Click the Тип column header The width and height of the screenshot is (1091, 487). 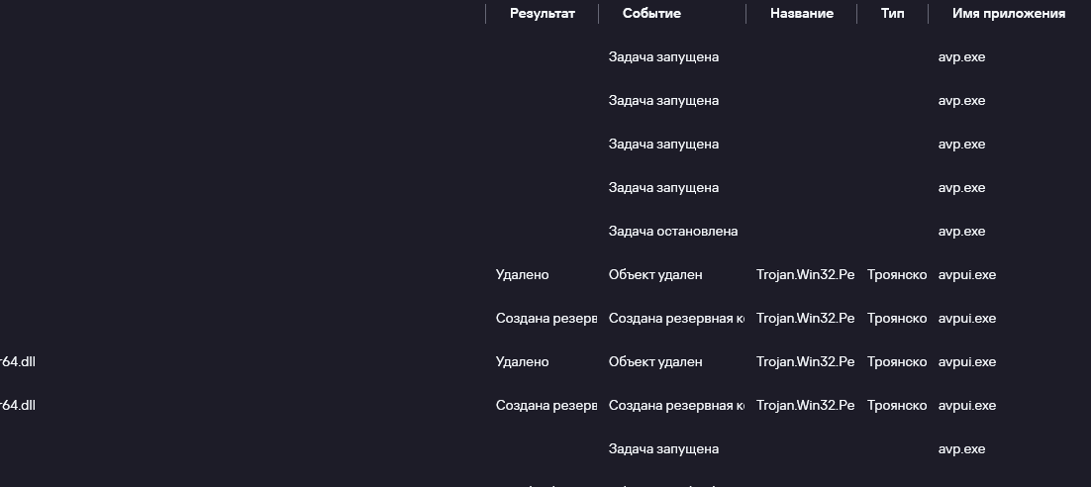(x=892, y=14)
